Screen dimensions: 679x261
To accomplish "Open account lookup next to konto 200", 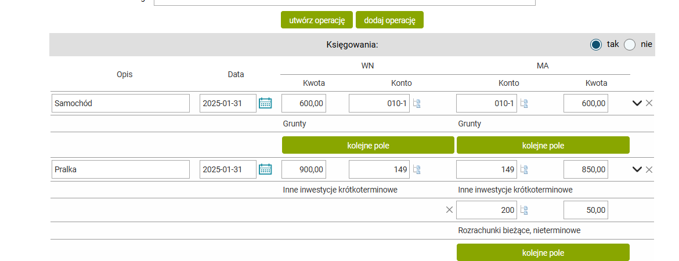I will coord(524,211).
